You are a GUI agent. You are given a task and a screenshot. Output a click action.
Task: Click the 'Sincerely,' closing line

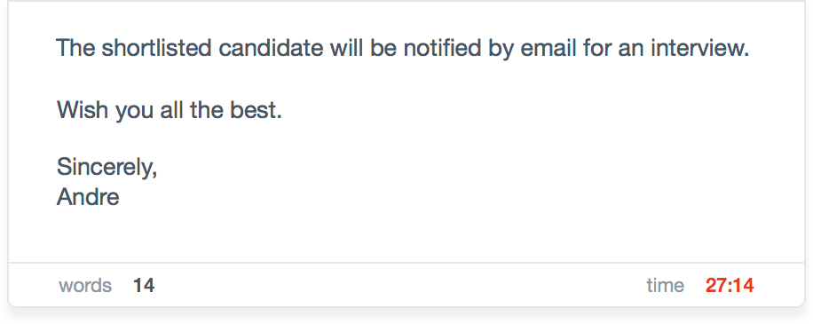pos(107,167)
